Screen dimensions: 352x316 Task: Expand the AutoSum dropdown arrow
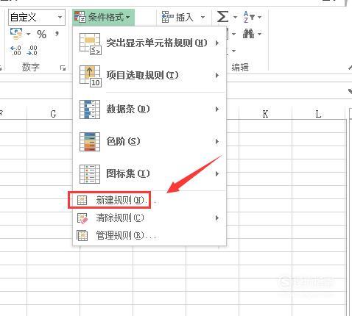tap(235, 17)
